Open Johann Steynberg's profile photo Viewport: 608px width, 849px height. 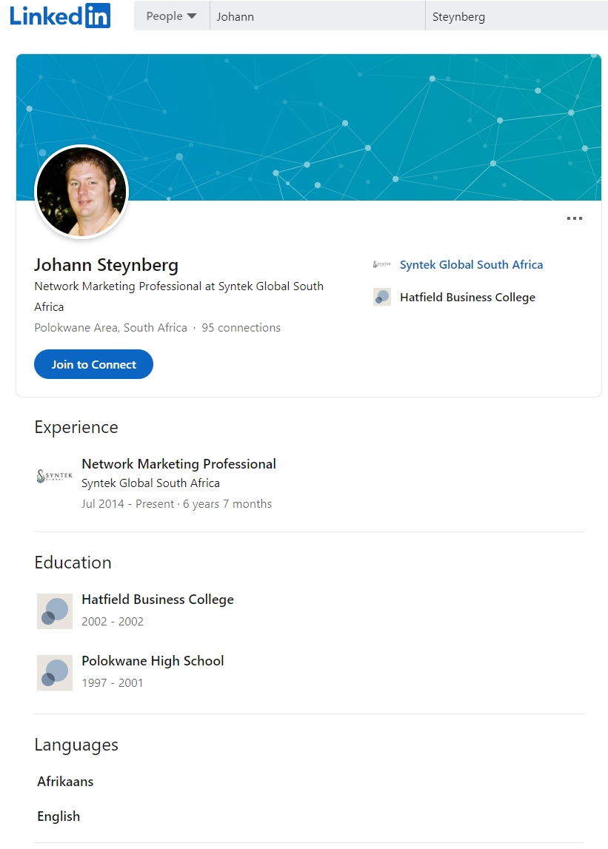point(81,192)
